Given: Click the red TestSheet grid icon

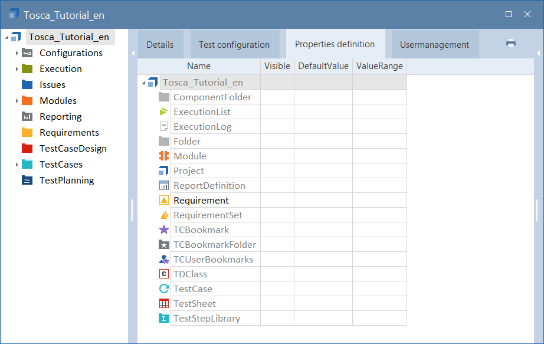Looking at the screenshot, I should click(164, 304).
